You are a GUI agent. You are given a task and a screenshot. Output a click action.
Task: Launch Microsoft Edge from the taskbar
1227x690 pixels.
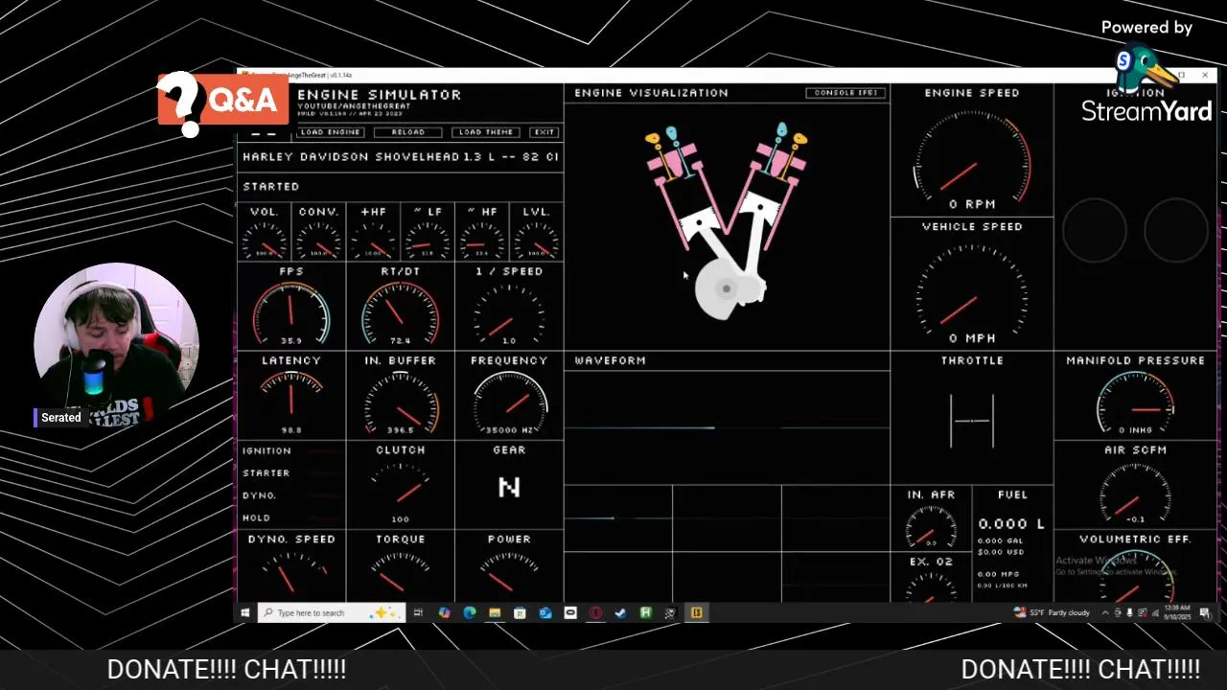(x=469, y=613)
